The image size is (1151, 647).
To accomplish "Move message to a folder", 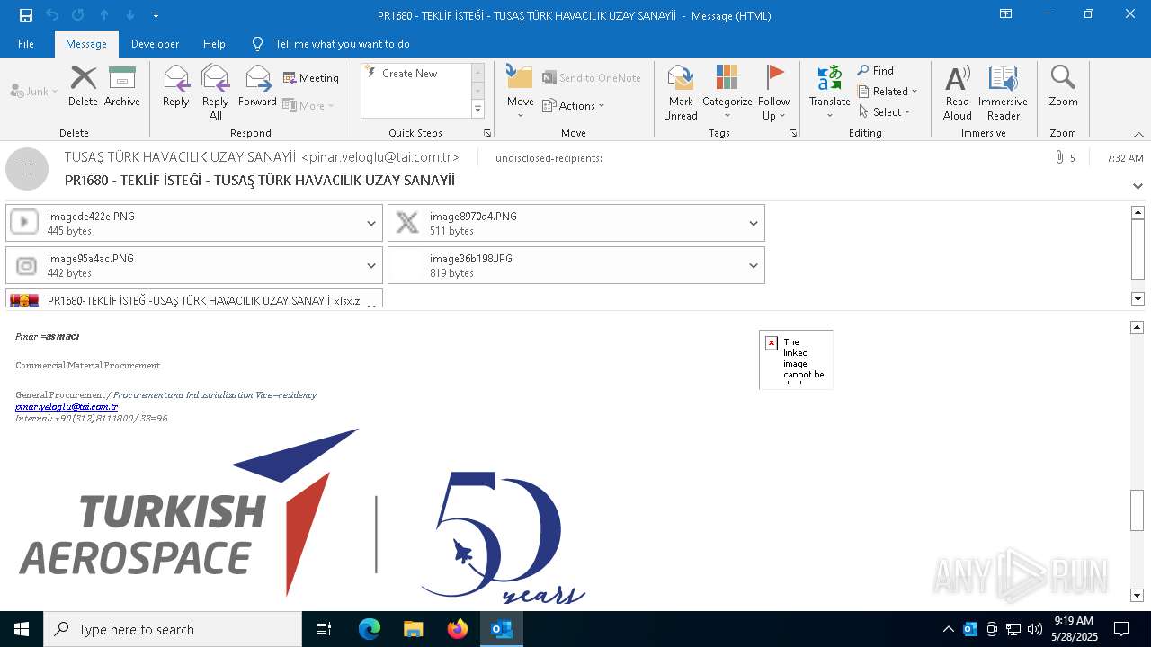I will coord(520,92).
